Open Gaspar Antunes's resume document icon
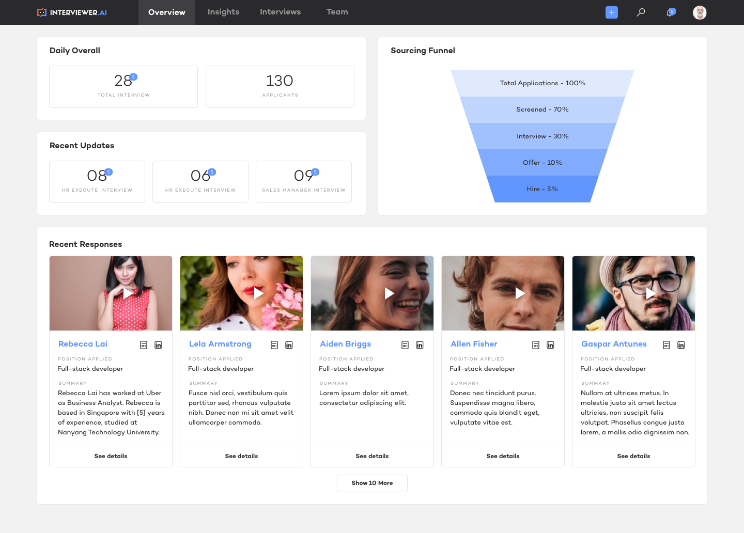The image size is (744, 533). point(667,345)
